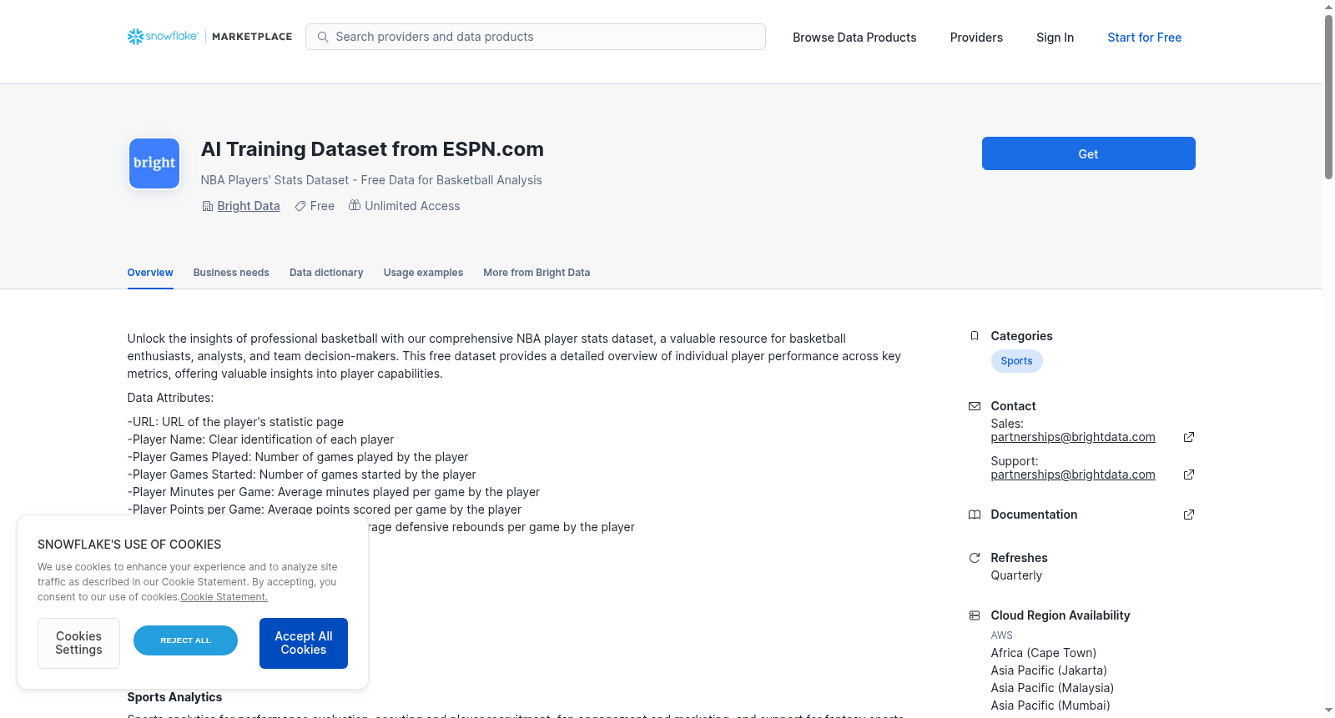Click the NBA Players' Stats Dataset subtitle
This screenshot has width=1335, height=718.
[x=371, y=180]
